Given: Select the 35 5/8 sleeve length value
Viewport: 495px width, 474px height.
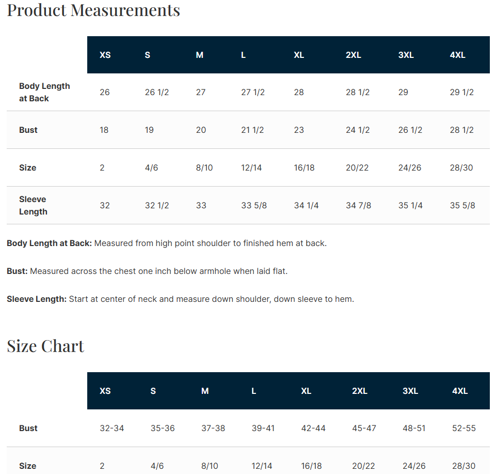Looking at the screenshot, I should point(462,206).
